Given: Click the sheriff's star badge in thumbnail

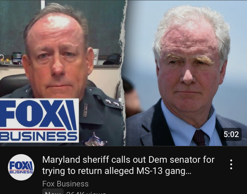Looking at the screenshot, I should tap(95, 140).
